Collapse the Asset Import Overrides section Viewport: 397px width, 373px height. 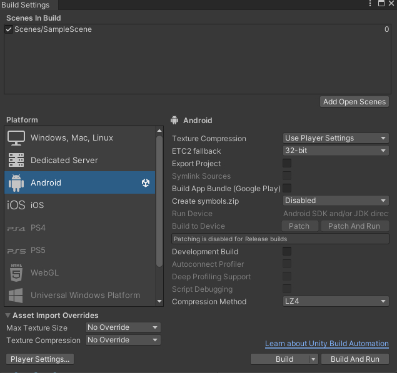tap(8, 316)
